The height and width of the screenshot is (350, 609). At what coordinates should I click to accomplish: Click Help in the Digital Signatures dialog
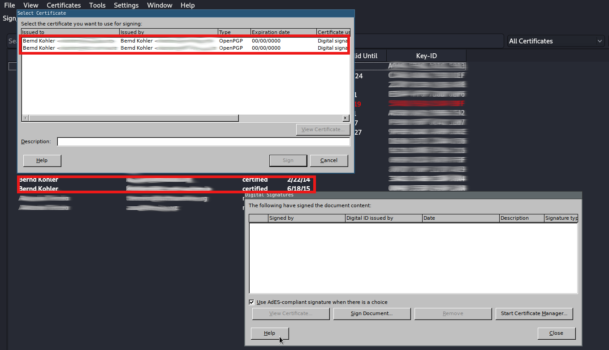pos(269,333)
